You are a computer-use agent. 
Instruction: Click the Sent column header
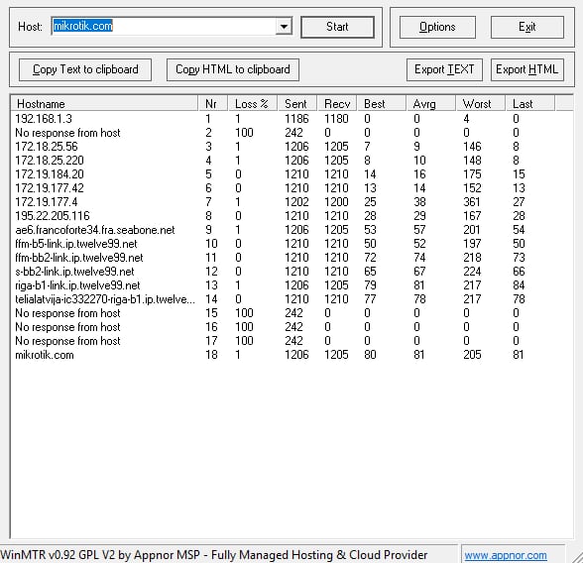[297, 104]
